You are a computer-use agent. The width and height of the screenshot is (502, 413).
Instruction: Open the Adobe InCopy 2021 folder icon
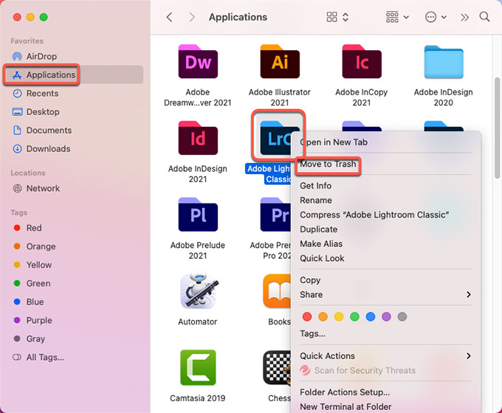click(x=362, y=61)
